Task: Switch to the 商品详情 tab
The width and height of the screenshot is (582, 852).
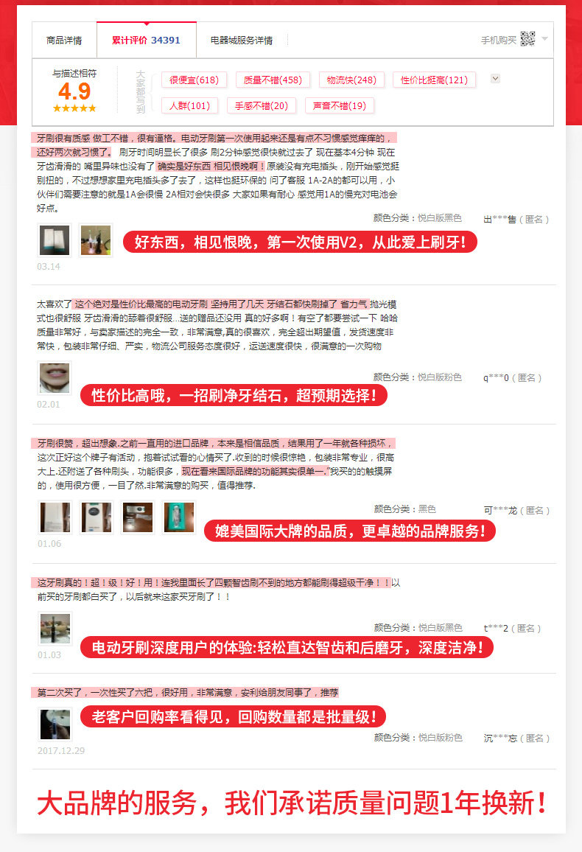Action: click(x=64, y=41)
